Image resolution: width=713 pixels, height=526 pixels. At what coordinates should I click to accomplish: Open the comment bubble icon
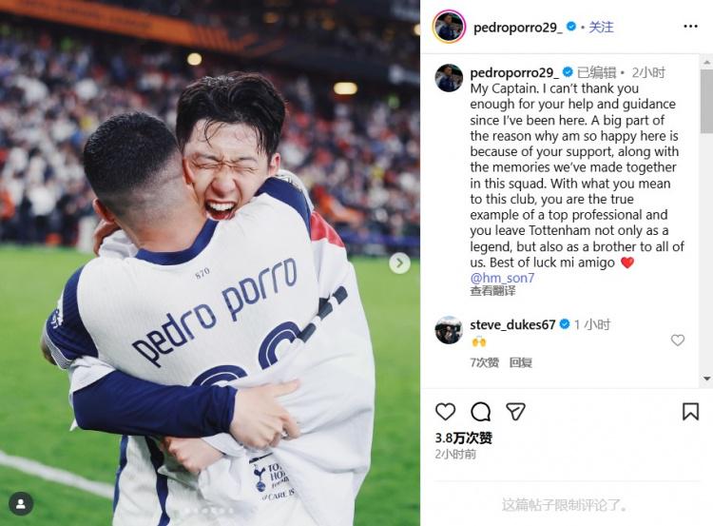pos(480,412)
